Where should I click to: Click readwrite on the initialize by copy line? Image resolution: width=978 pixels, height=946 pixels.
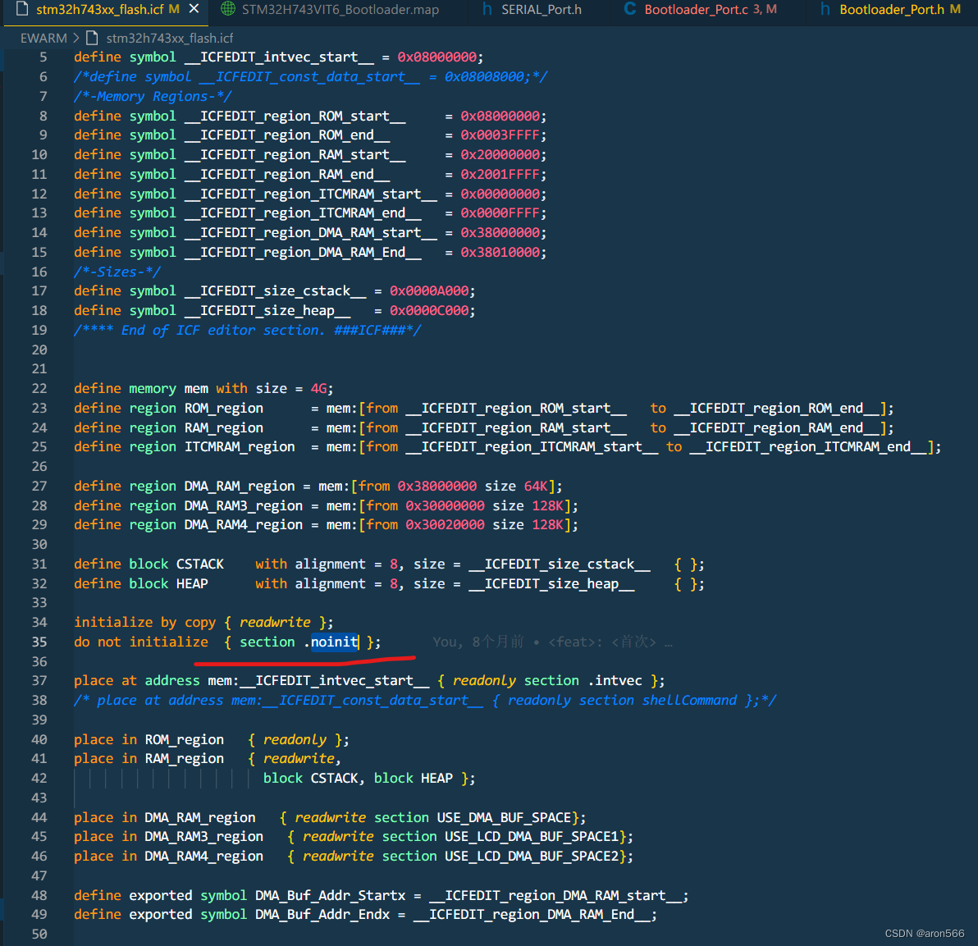pos(275,623)
